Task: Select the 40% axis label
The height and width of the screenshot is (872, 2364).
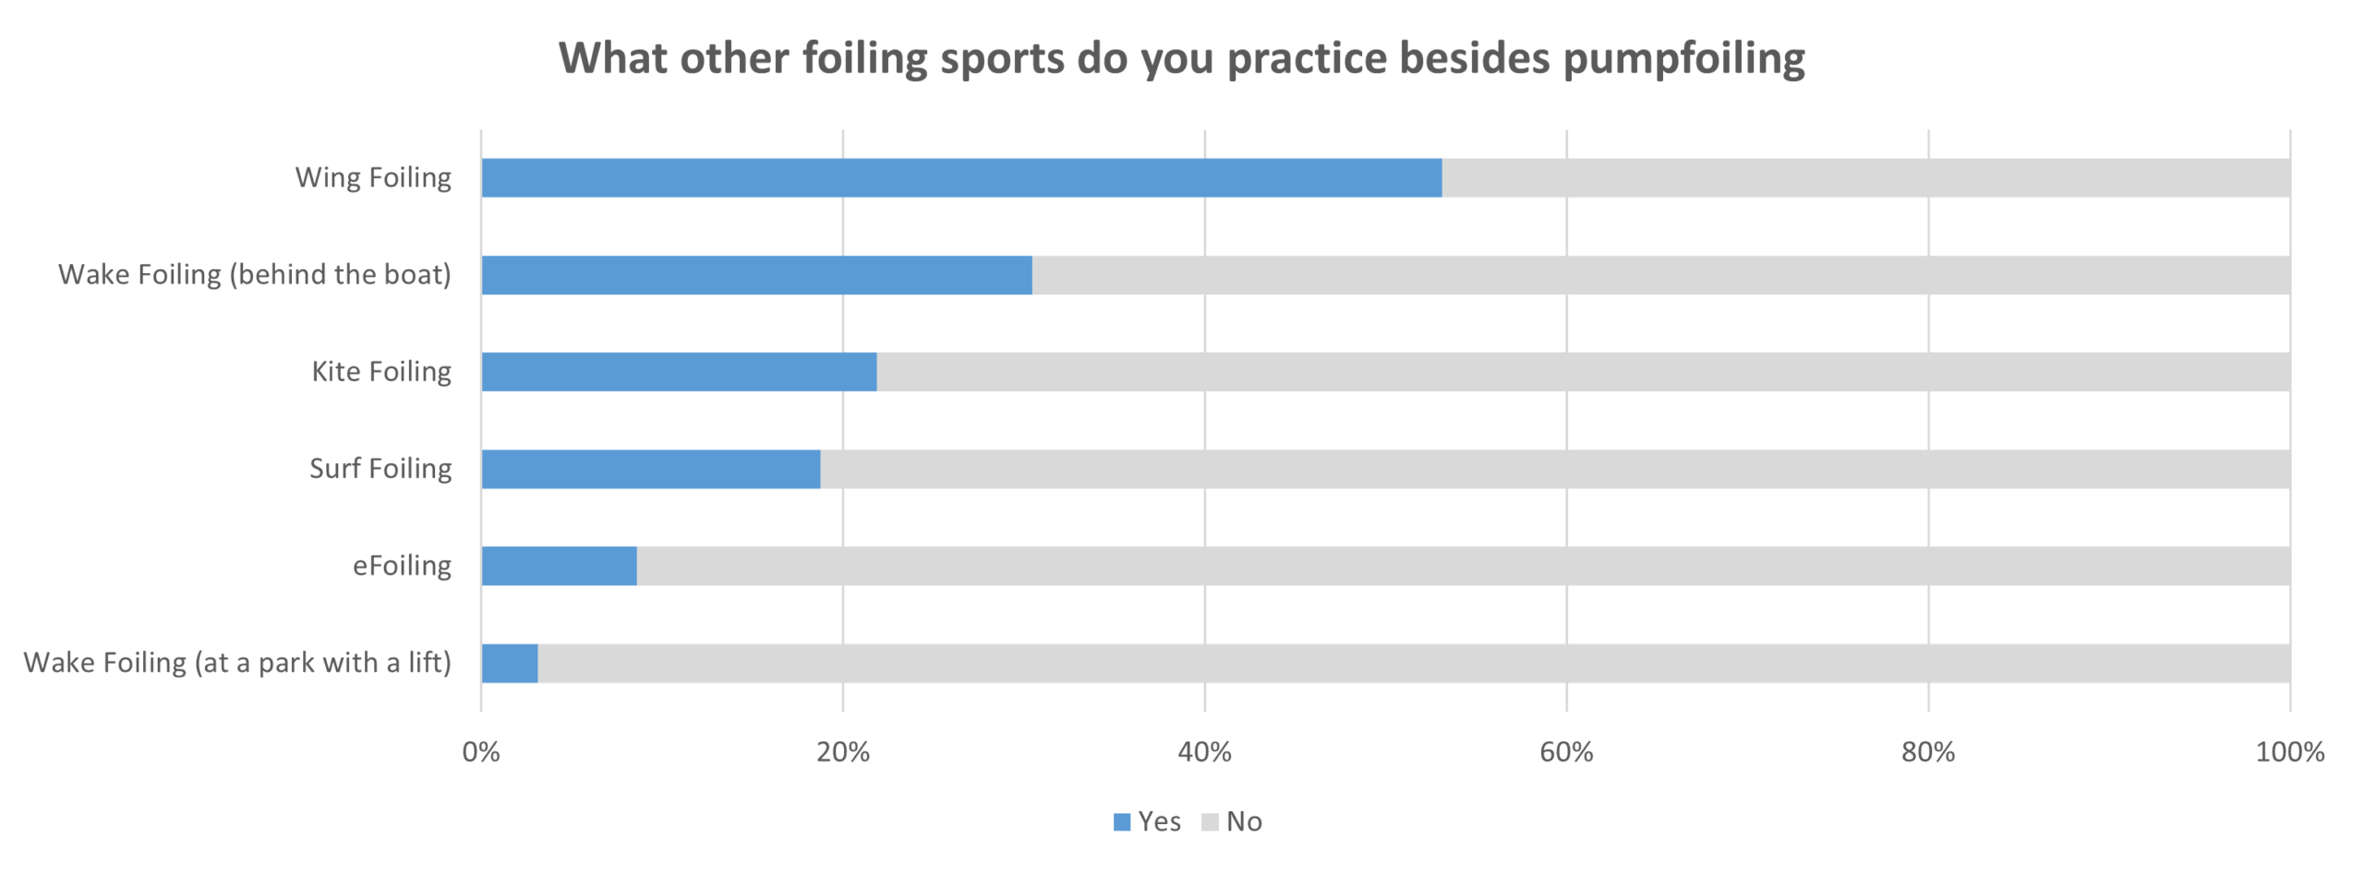Action: click(1204, 752)
